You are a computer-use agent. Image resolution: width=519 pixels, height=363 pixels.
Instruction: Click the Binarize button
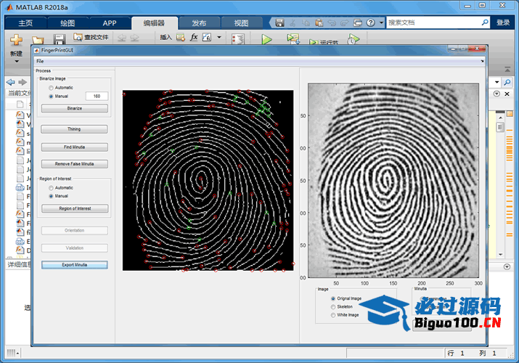(x=75, y=108)
